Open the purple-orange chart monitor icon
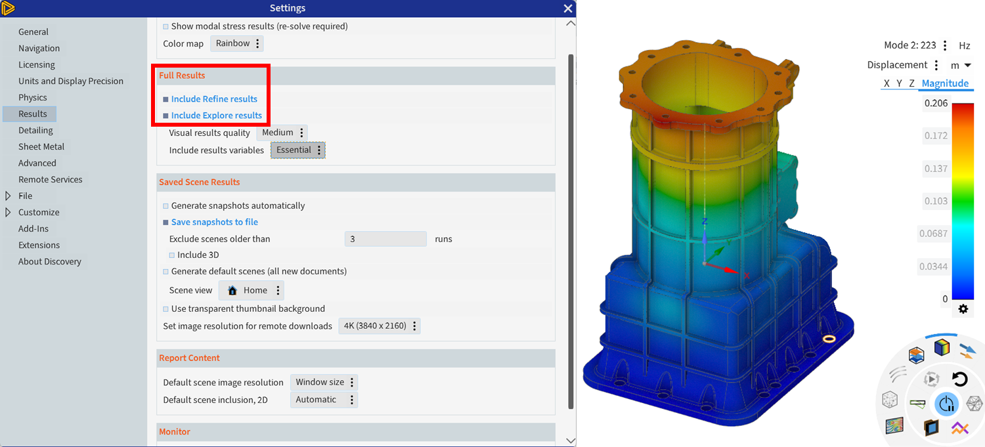 (x=960, y=428)
